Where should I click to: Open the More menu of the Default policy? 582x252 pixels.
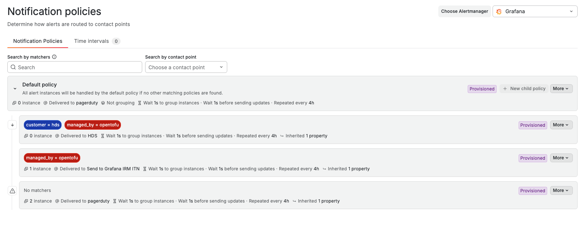pos(561,89)
